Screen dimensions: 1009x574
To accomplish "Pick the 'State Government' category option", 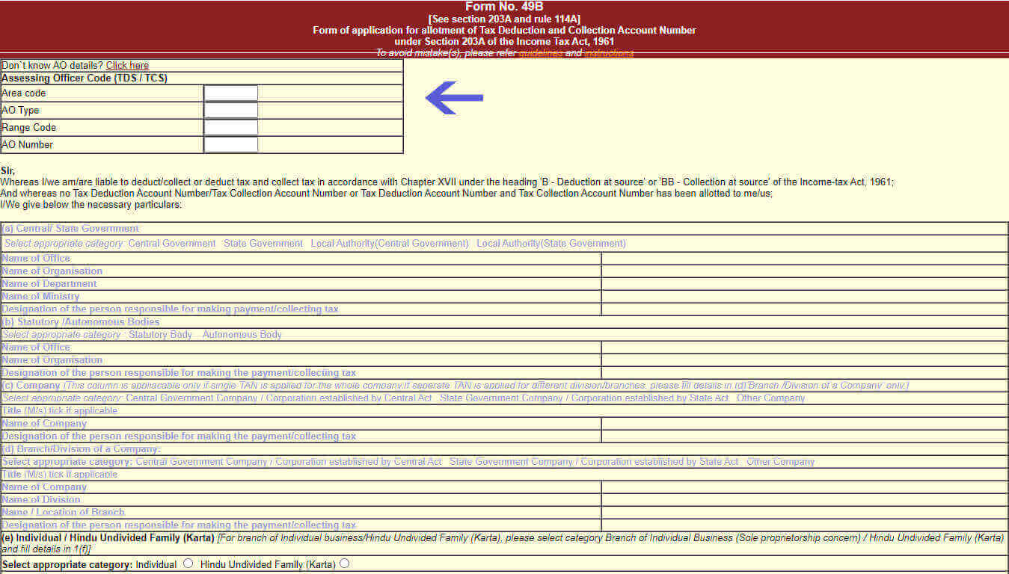I will 263,244.
